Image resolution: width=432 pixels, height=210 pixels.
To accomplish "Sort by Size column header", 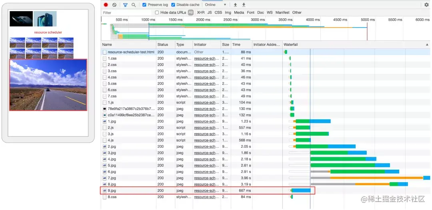I will click(x=226, y=45).
